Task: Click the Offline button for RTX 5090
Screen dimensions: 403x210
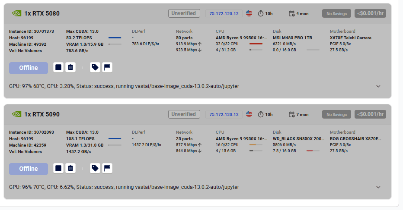Action: pyautogui.click(x=29, y=169)
